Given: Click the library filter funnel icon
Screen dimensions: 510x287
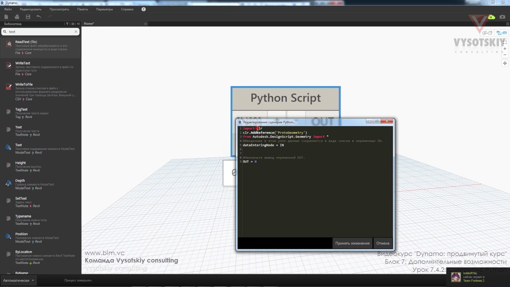Looking at the screenshot, I should click(x=67, y=24).
